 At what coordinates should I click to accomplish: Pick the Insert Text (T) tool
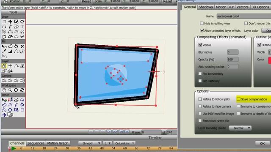(x=22, y=27)
